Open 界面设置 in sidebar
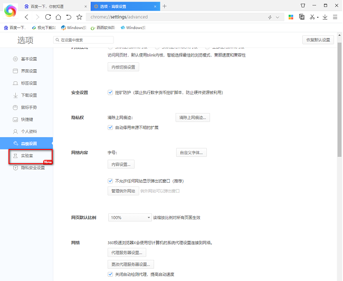Screen dimensions: 343x281 click(x=26, y=71)
